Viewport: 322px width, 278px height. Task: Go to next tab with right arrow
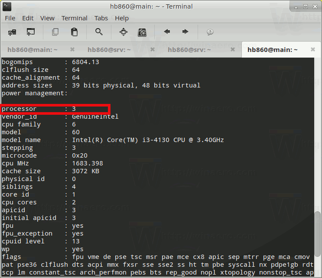185,32
